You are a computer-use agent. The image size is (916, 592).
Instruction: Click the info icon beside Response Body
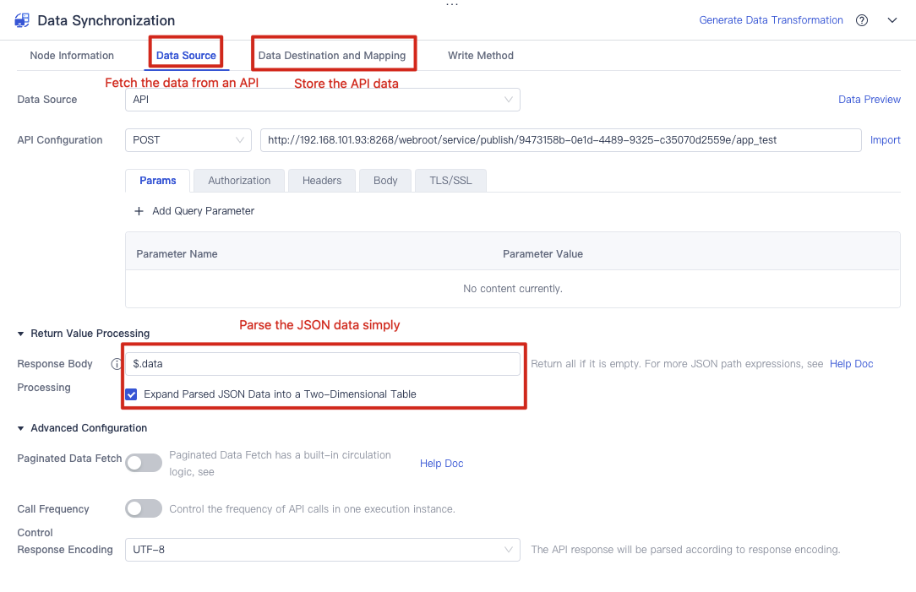116,364
